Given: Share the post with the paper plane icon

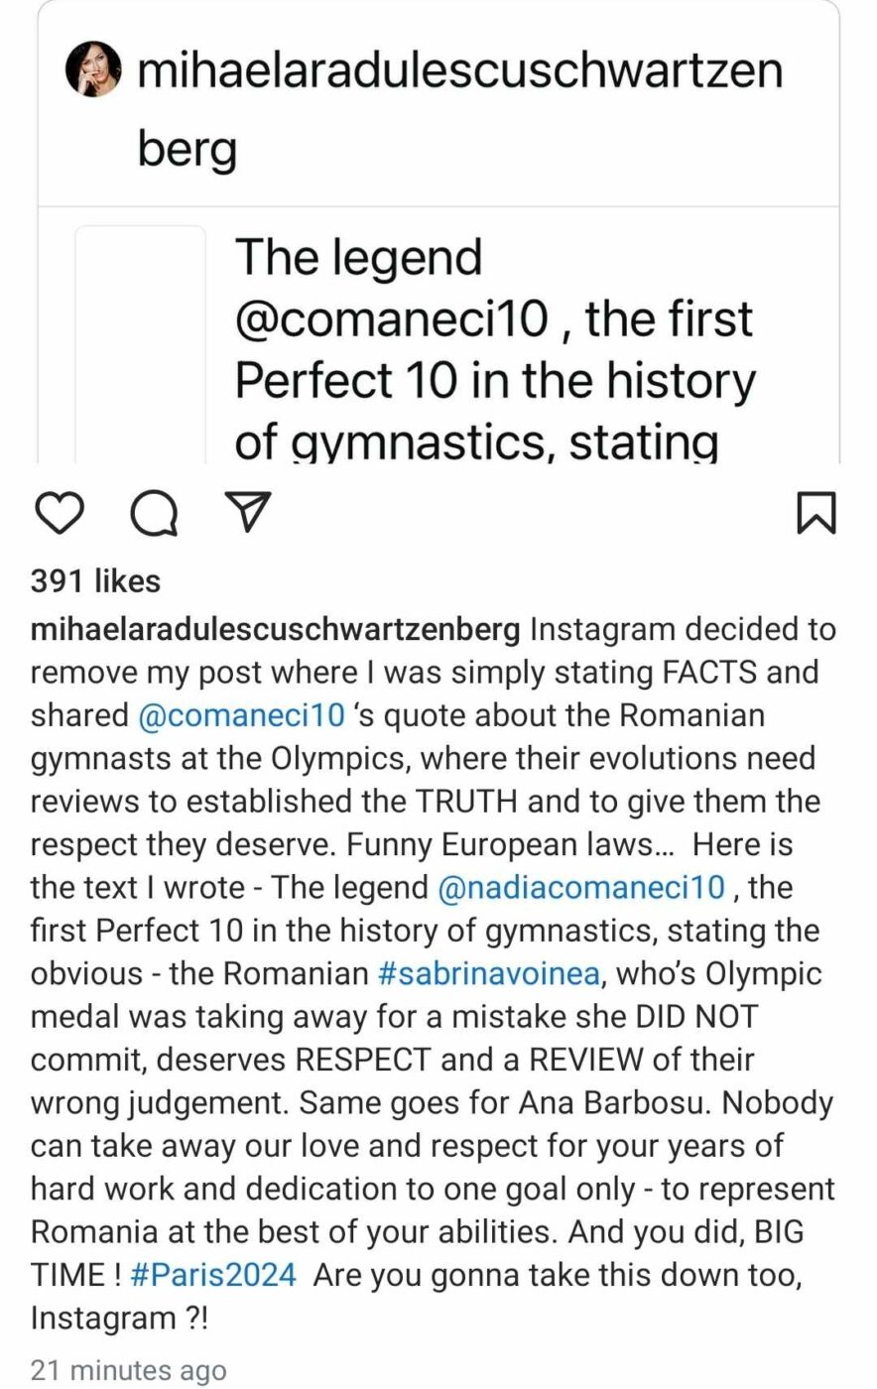Looking at the screenshot, I should (x=249, y=512).
